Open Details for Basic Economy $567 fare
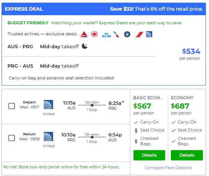Image resolution: width=209 pixels, height=176 pixels. coord(149,155)
